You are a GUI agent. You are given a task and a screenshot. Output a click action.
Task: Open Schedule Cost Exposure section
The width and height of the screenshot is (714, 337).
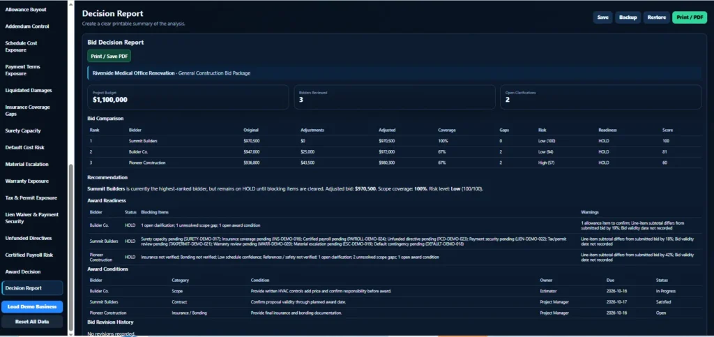[21, 47]
